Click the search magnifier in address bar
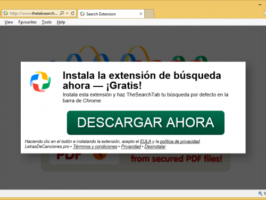266x200 pixels. [62, 13]
